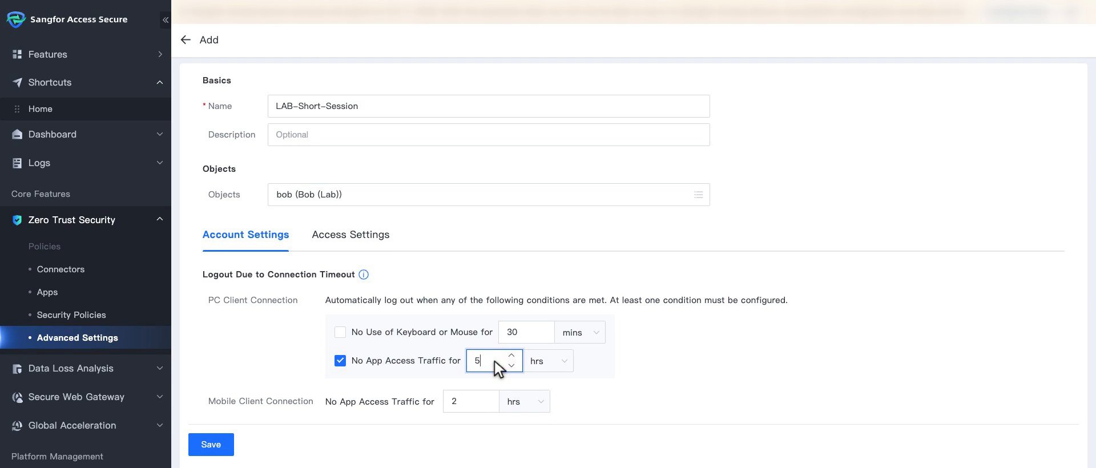Click the Logs icon in sidebar
The height and width of the screenshot is (468, 1096).
[x=17, y=163]
